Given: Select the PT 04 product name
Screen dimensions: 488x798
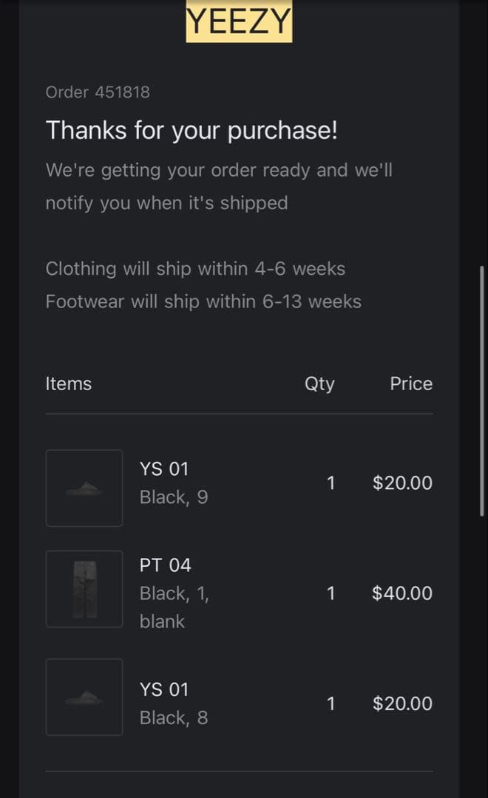Looking at the screenshot, I should click(x=166, y=565).
